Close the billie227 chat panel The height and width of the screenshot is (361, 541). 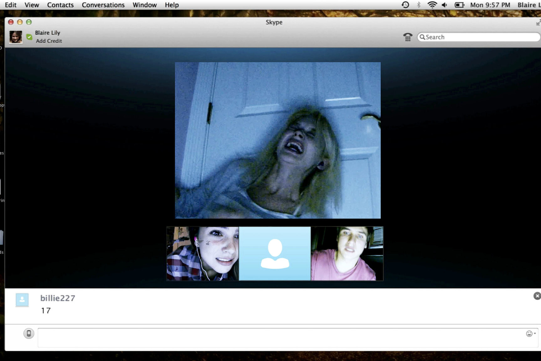(x=537, y=296)
